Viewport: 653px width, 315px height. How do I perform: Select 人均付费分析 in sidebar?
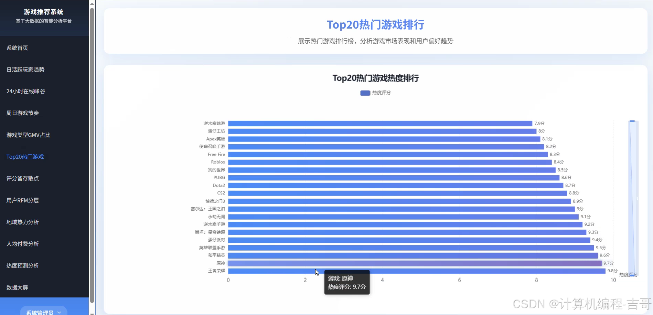click(23, 244)
